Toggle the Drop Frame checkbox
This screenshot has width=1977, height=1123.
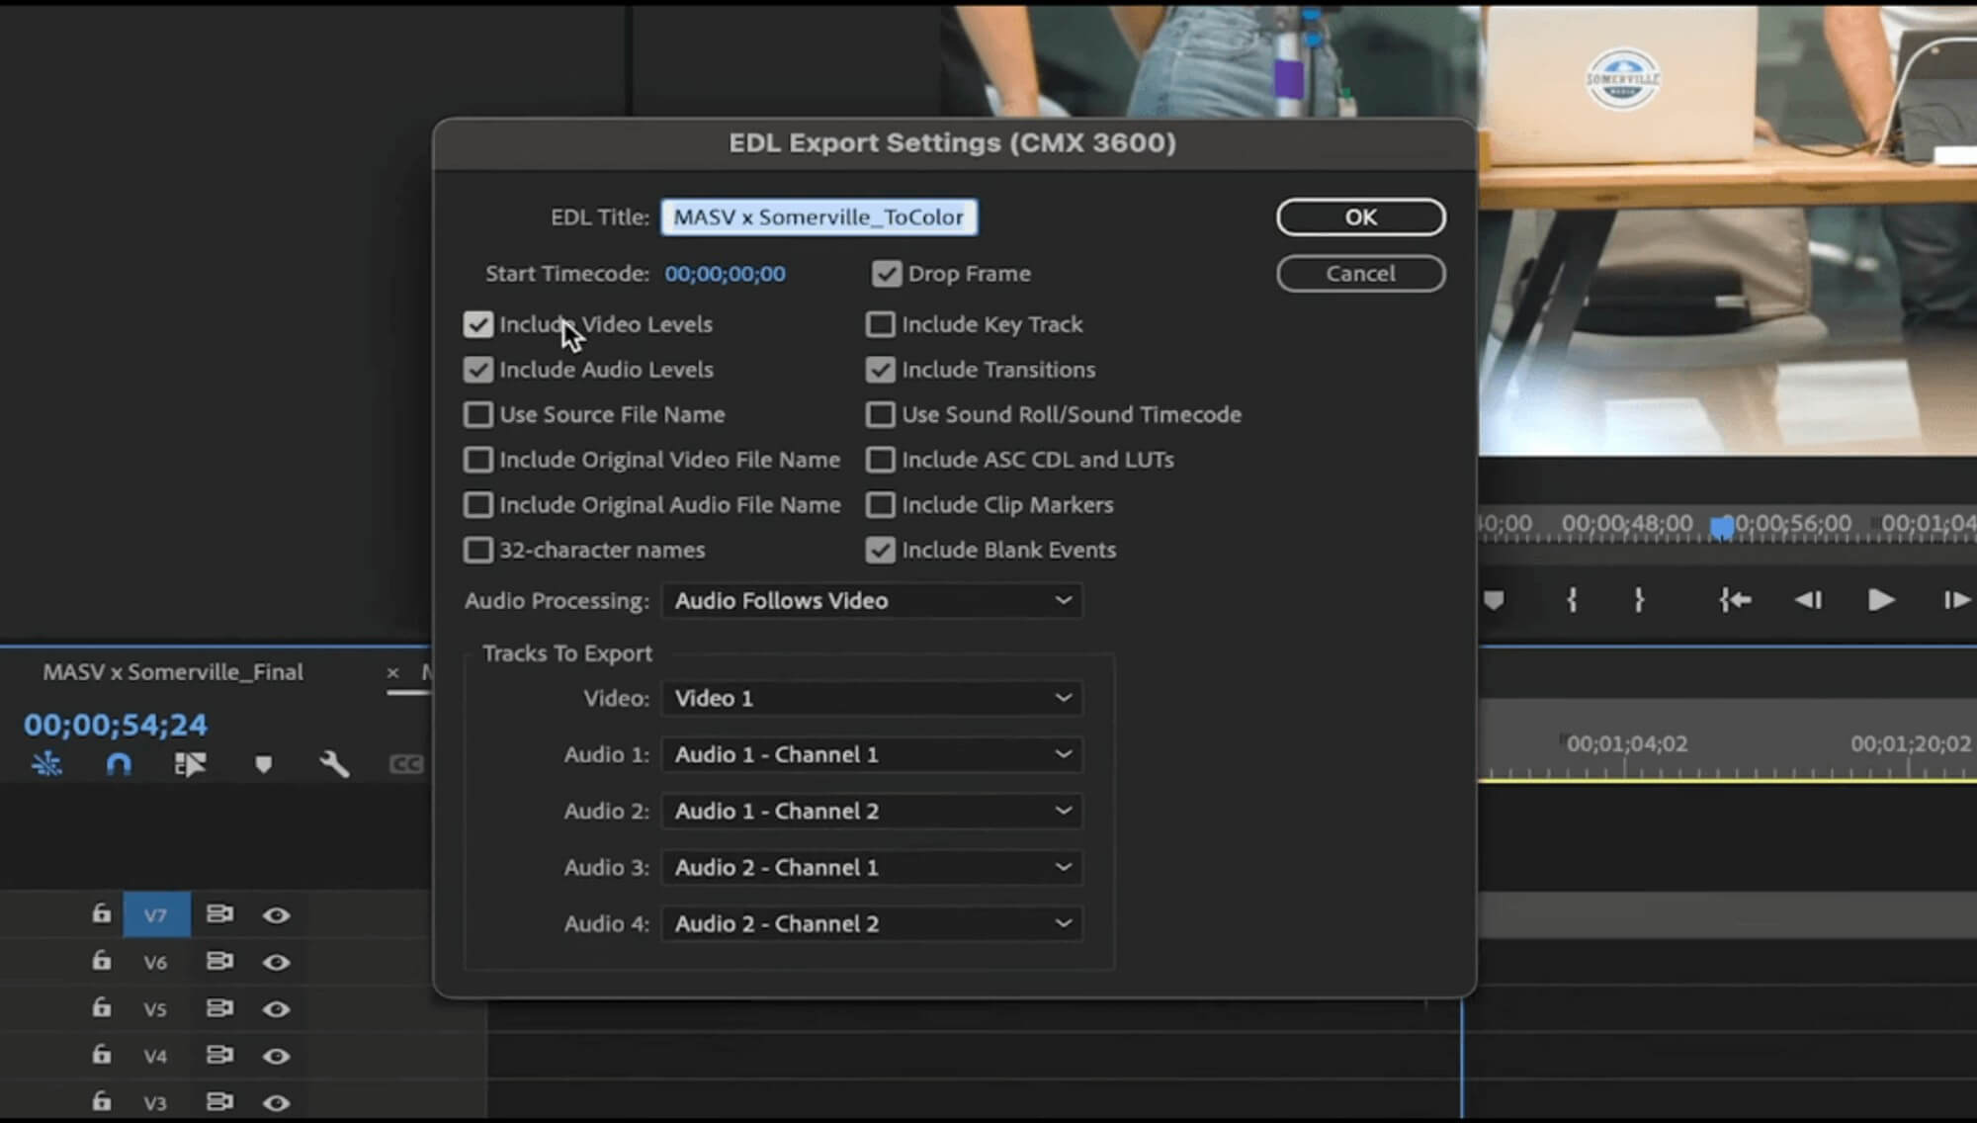pos(887,274)
